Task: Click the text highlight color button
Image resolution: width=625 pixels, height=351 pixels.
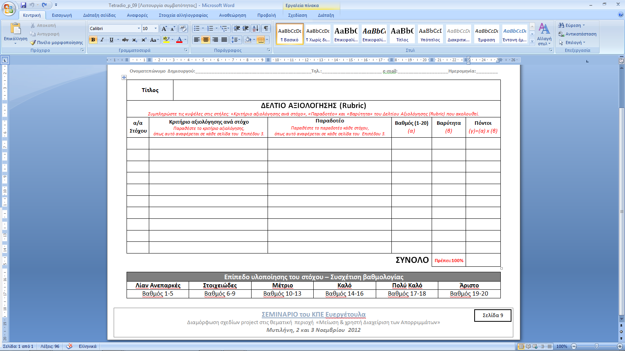Action: 166,40
